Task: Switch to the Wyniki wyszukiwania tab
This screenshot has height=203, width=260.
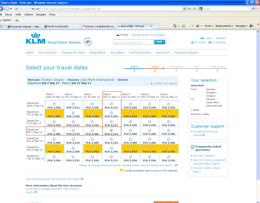Action: pyautogui.click(x=62, y=26)
